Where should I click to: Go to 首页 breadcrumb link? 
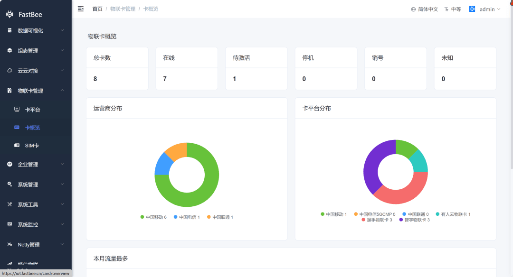coord(97,9)
